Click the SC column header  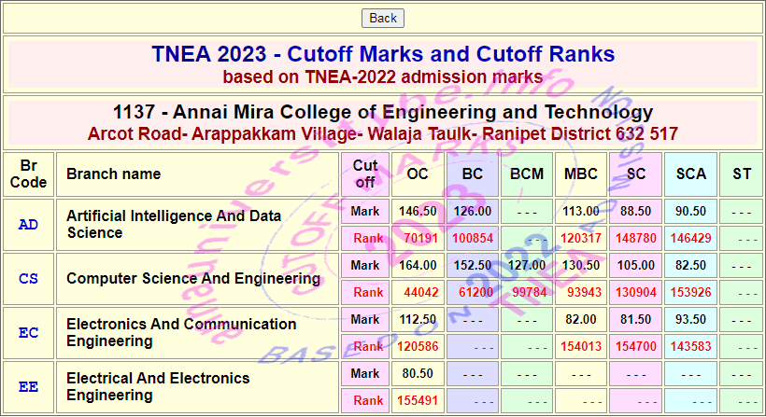635,174
